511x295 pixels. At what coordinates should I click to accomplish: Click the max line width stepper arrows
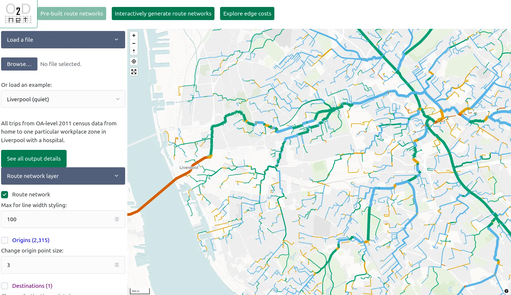117,219
